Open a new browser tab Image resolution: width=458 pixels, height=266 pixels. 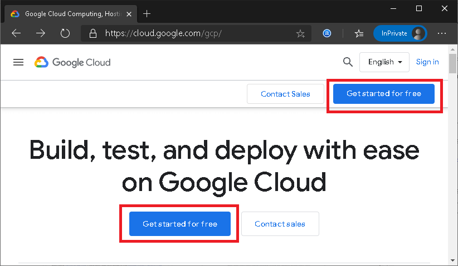[147, 14]
